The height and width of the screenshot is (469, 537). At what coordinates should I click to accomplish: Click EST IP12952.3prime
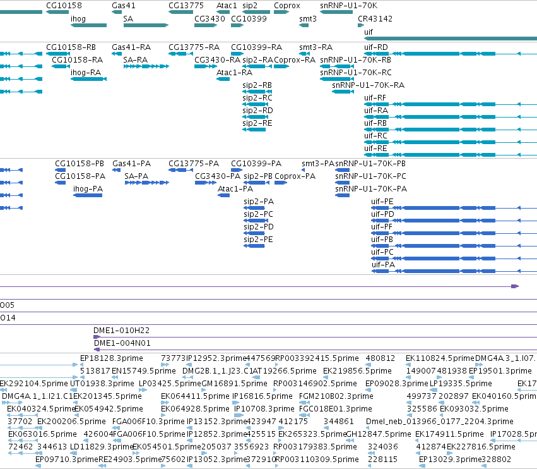coord(189,365)
